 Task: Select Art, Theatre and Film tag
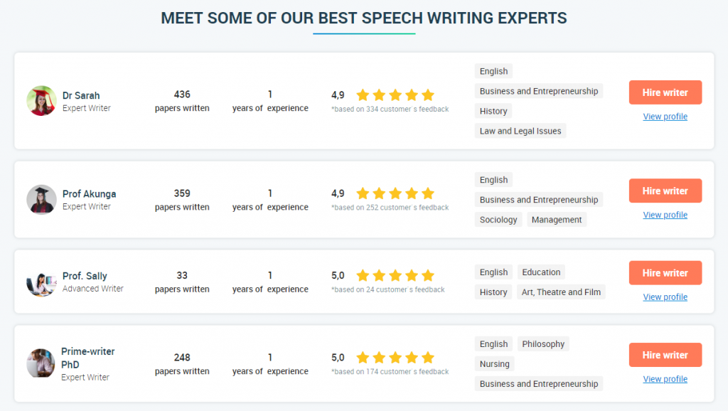pos(561,292)
